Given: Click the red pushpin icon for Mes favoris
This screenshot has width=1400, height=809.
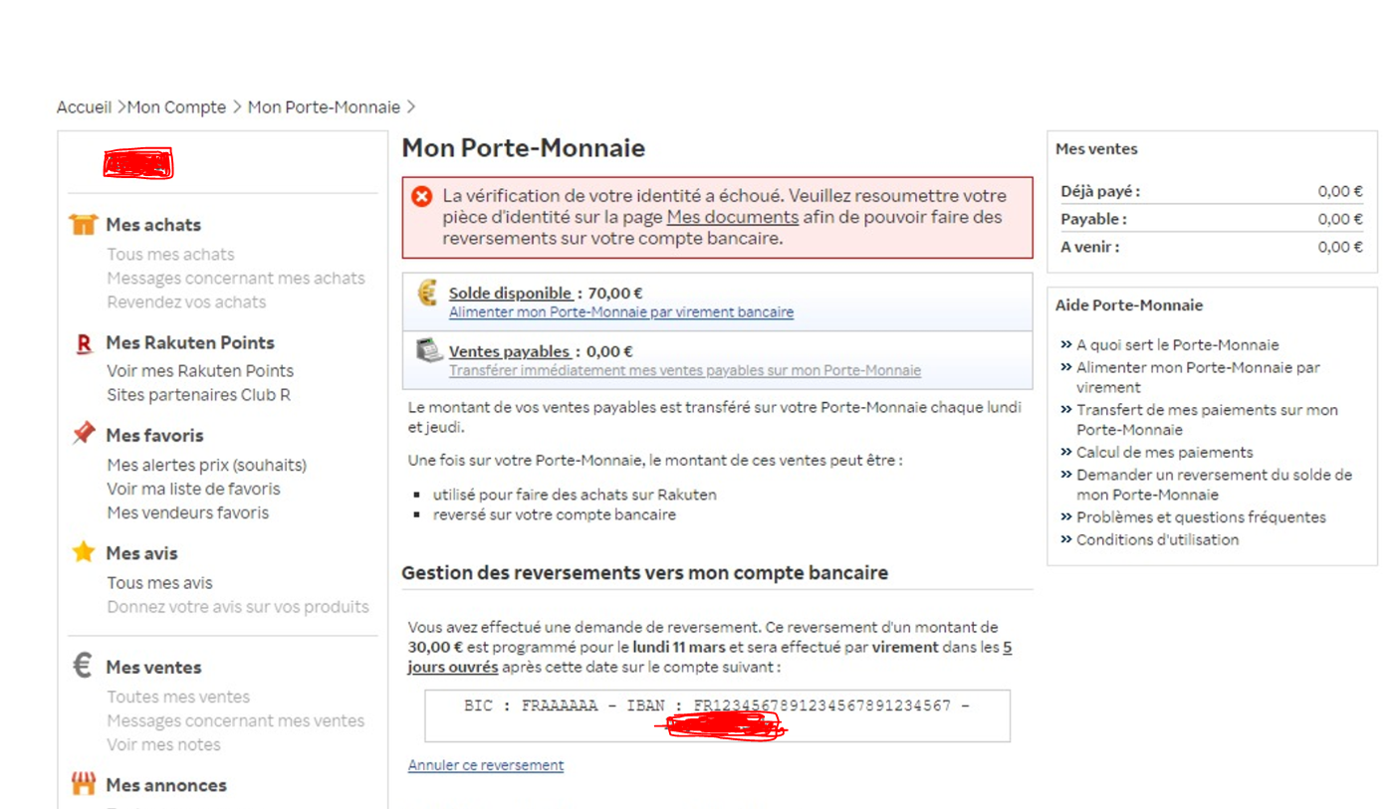Looking at the screenshot, I should pos(84,435).
